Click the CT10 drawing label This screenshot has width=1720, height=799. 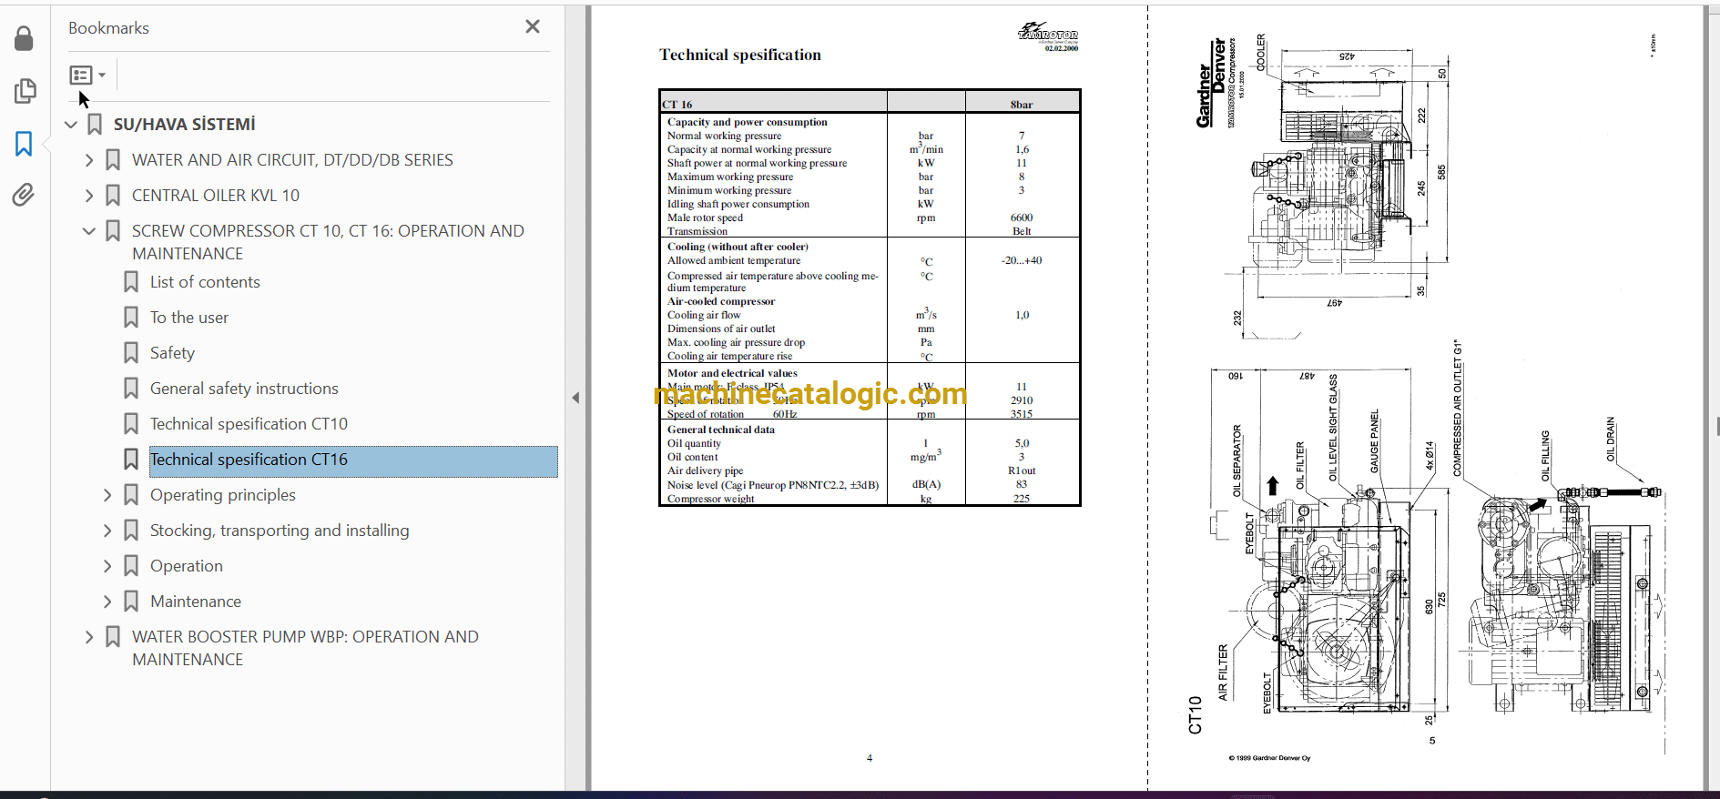(1196, 715)
